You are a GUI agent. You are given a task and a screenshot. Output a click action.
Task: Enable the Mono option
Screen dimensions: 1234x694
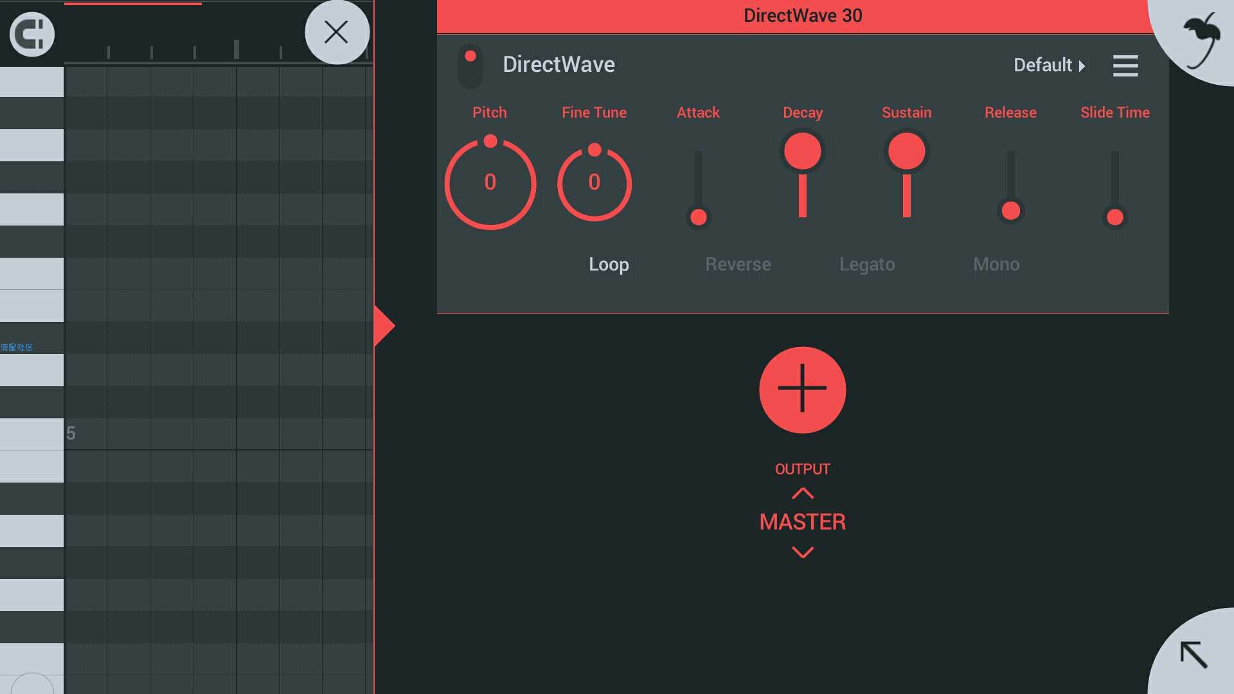click(x=996, y=264)
